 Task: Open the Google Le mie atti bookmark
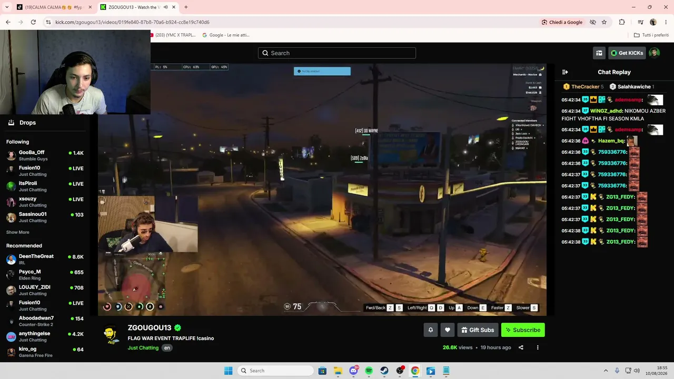226,35
